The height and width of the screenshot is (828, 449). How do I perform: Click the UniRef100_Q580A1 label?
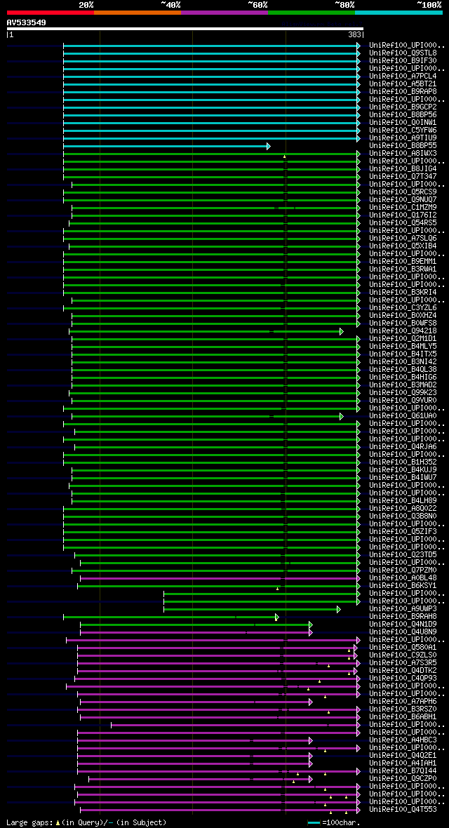click(403, 648)
